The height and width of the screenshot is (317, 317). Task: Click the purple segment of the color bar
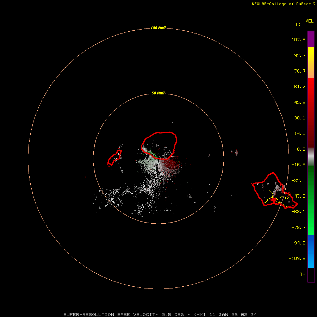click(x=311, y=39)
